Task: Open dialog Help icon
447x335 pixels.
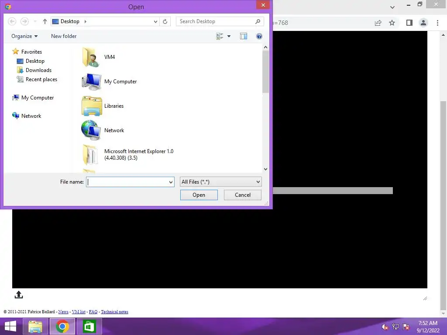Action: (x=259, y=36)
